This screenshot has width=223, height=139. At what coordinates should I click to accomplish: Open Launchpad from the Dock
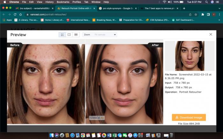62,135
